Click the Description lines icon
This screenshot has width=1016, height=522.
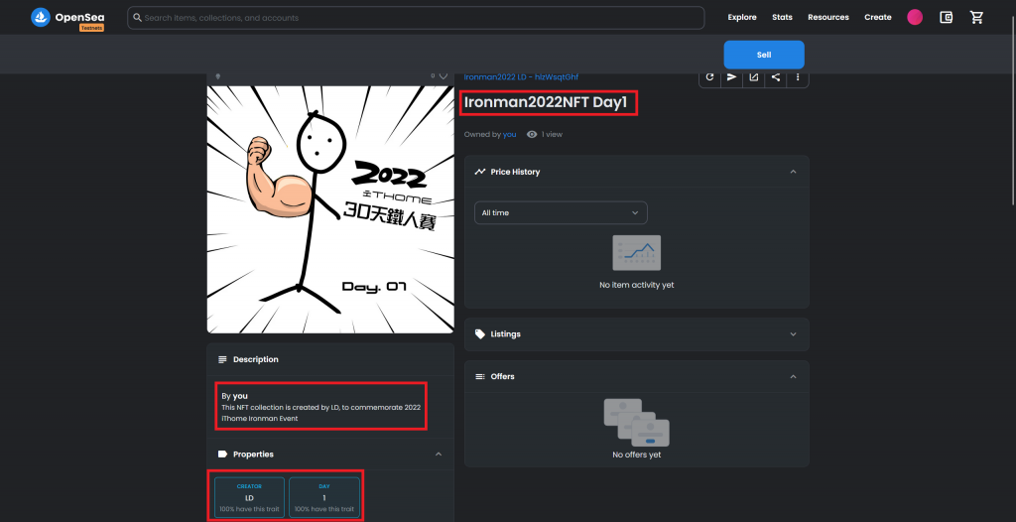point(222,359)
